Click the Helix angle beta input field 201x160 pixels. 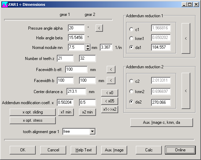click(x=76, y=38)
